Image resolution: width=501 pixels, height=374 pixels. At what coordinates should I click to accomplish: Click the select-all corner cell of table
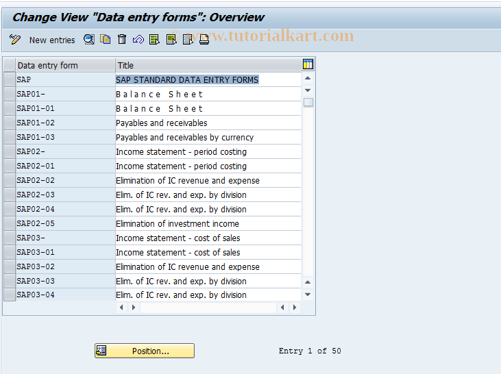click(x=10, y=66)
